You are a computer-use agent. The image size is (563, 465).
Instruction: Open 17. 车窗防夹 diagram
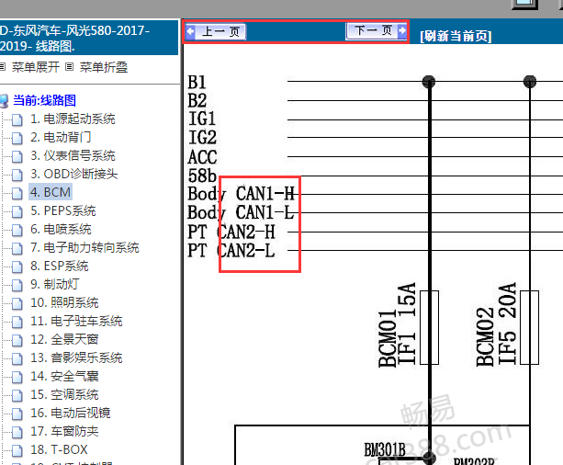coord(64,431)
